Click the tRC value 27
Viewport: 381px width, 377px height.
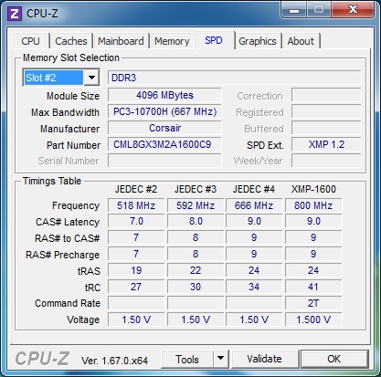pyautogui.click(x=136, y=287)
